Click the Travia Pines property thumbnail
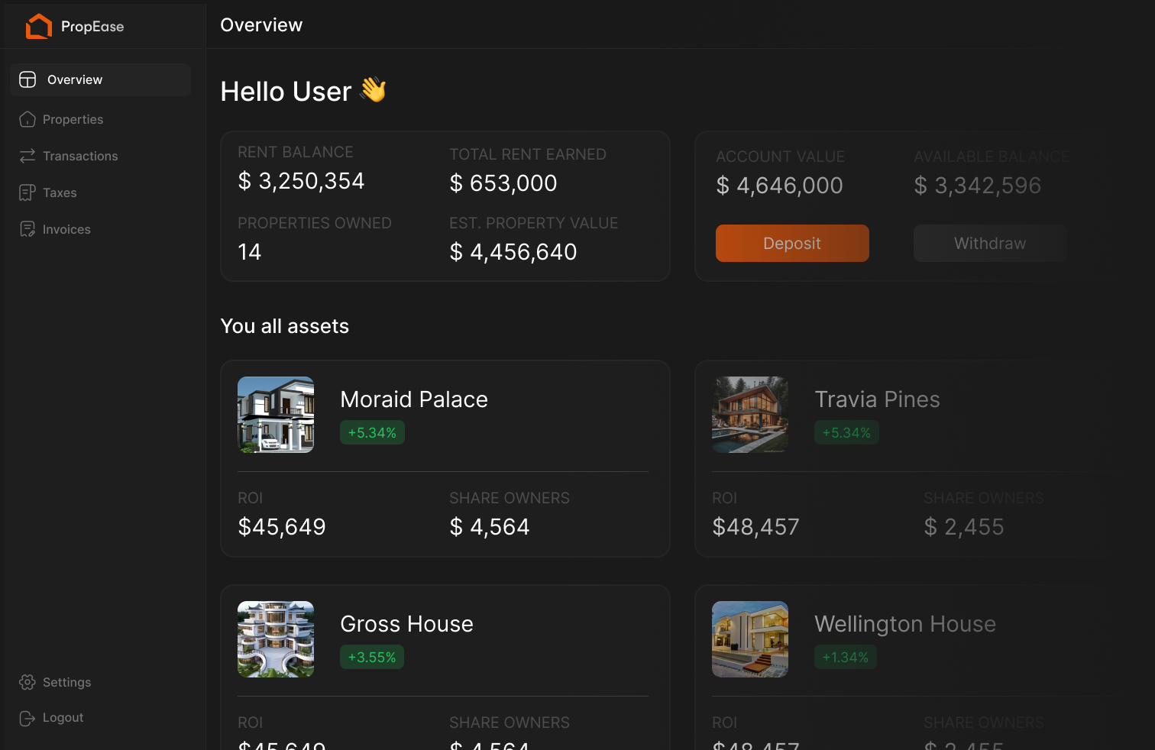This screenshot has width=1155, height=750. tap(750, 415)
